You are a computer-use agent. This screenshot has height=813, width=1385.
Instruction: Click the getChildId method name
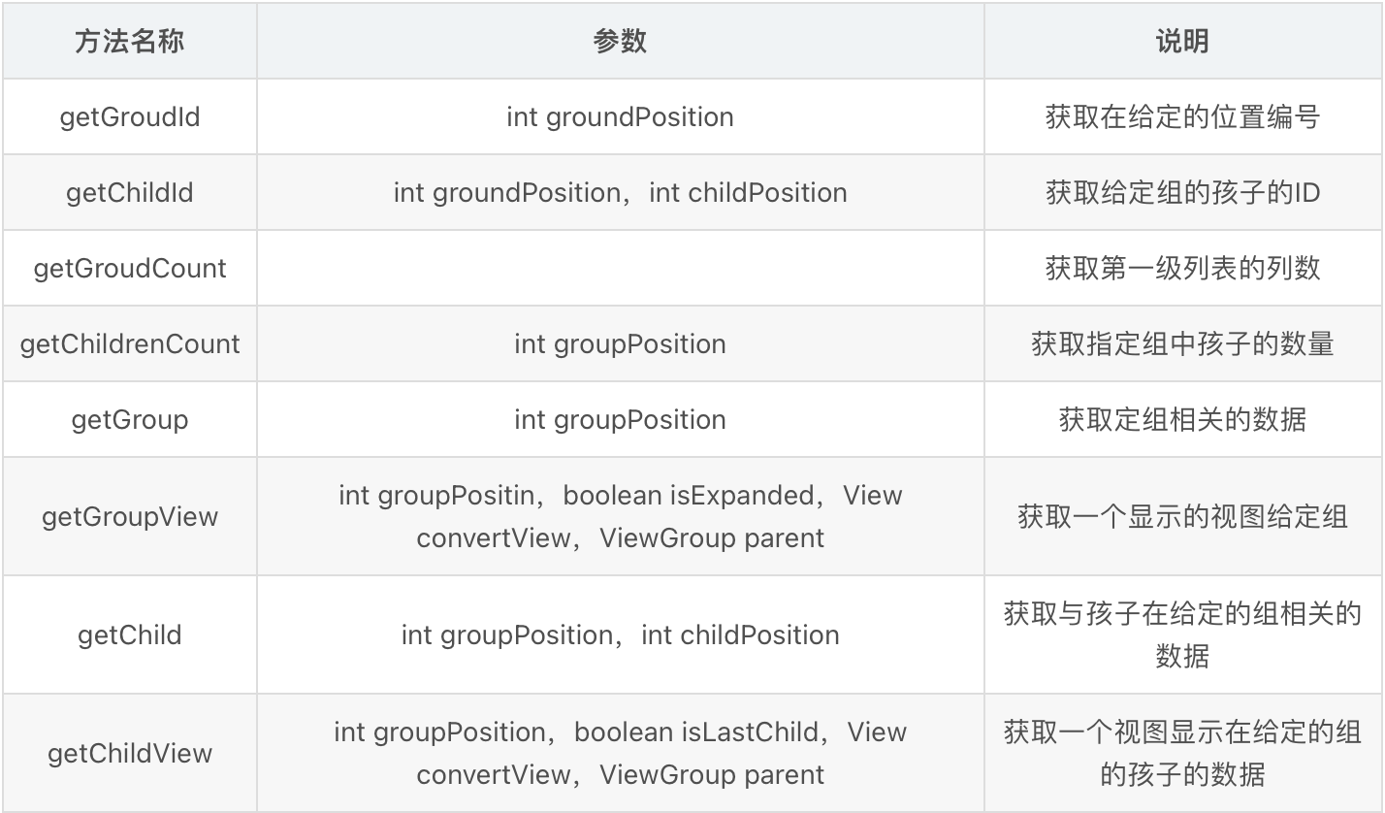129,193
